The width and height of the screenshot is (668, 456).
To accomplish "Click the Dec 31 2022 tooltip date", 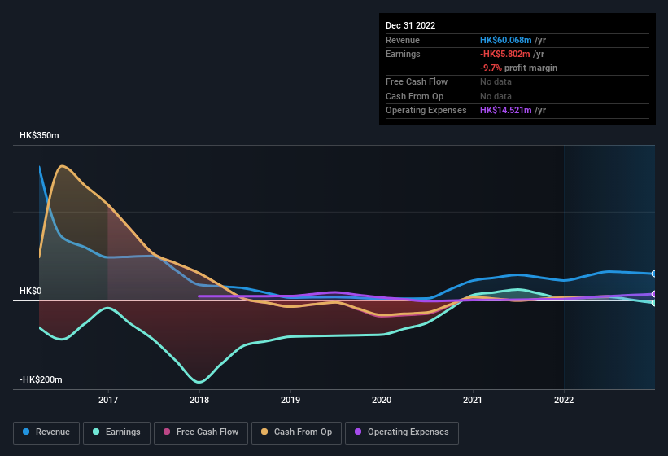I will pyautogui.click(x=411, y=25).
